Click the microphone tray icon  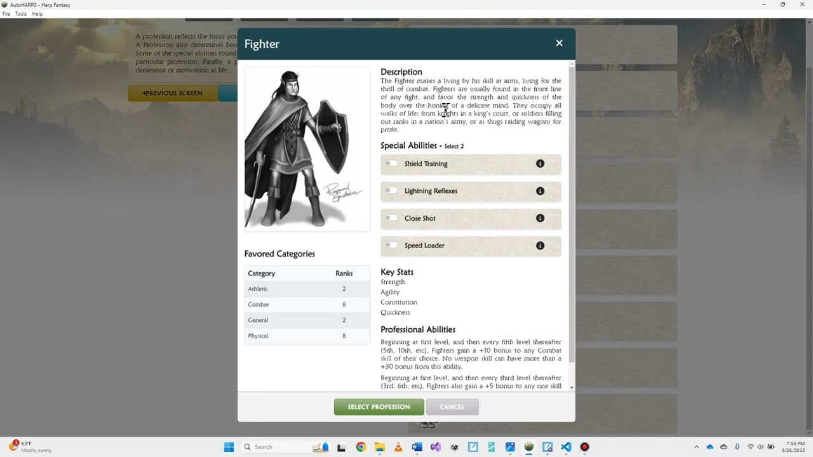(737, 447)
